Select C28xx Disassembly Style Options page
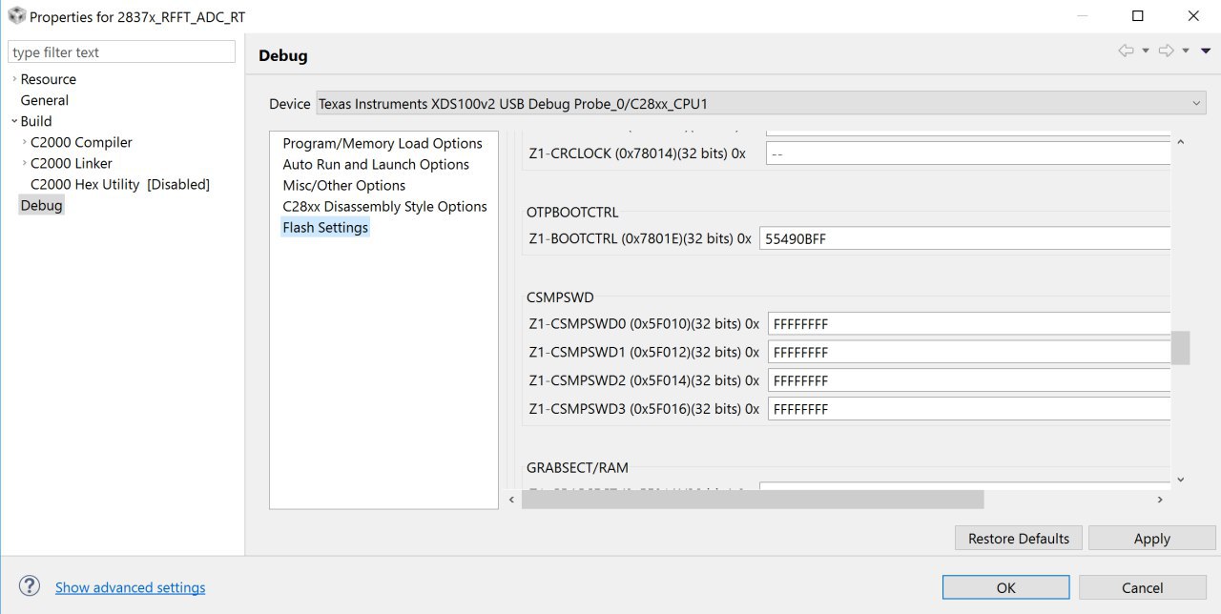Image resolution: width=1221 pixels, height=614 pixels. coord(384,206)
